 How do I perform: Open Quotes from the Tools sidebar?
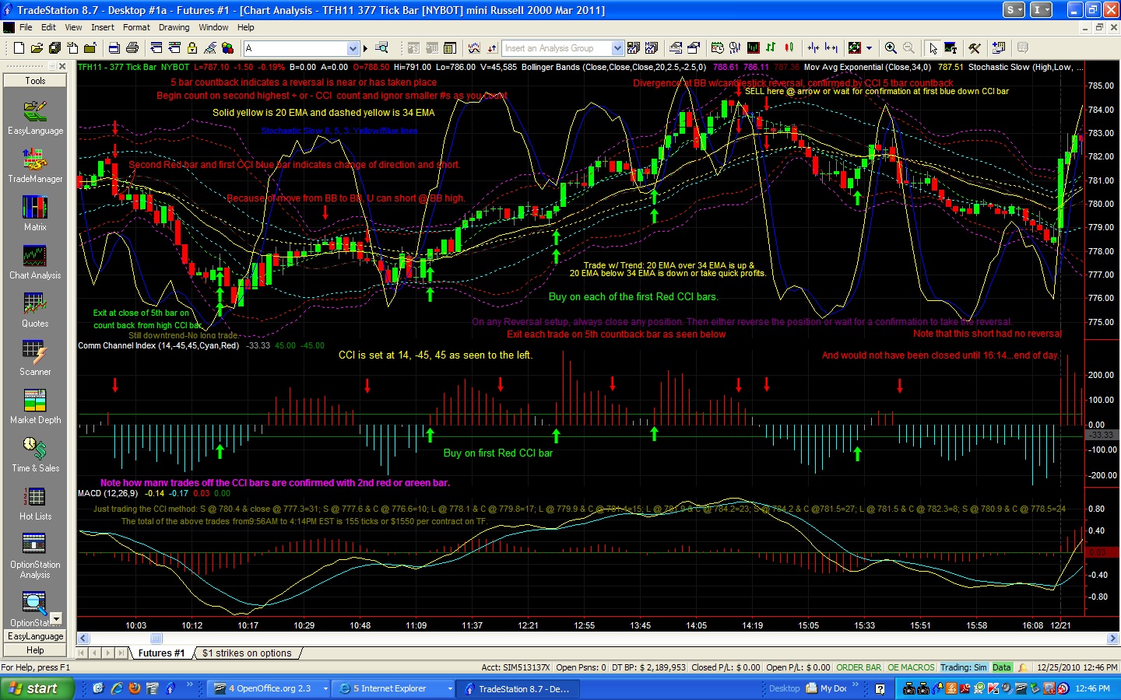tap(35, 310)
